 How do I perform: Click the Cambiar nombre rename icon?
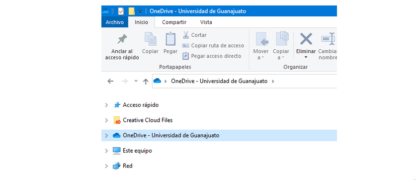coord(329,39)
